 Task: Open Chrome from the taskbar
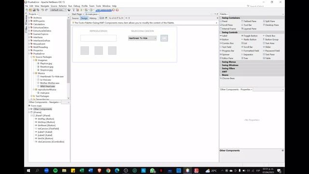tap(108, 171)
